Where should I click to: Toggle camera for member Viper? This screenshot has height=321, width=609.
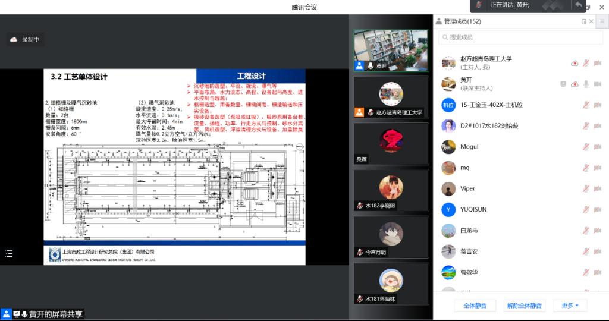pyautogui.click(x=597, y=188)
